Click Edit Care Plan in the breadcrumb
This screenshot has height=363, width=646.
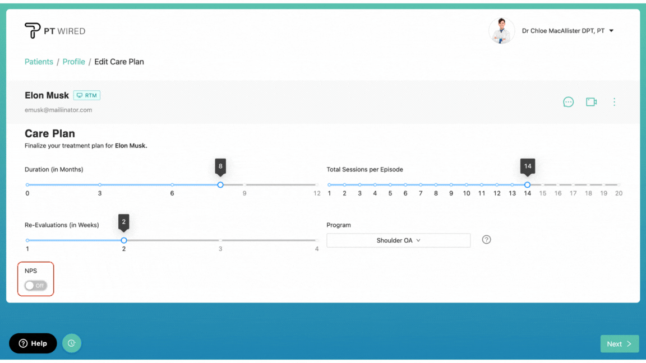(x=119, y=62)
